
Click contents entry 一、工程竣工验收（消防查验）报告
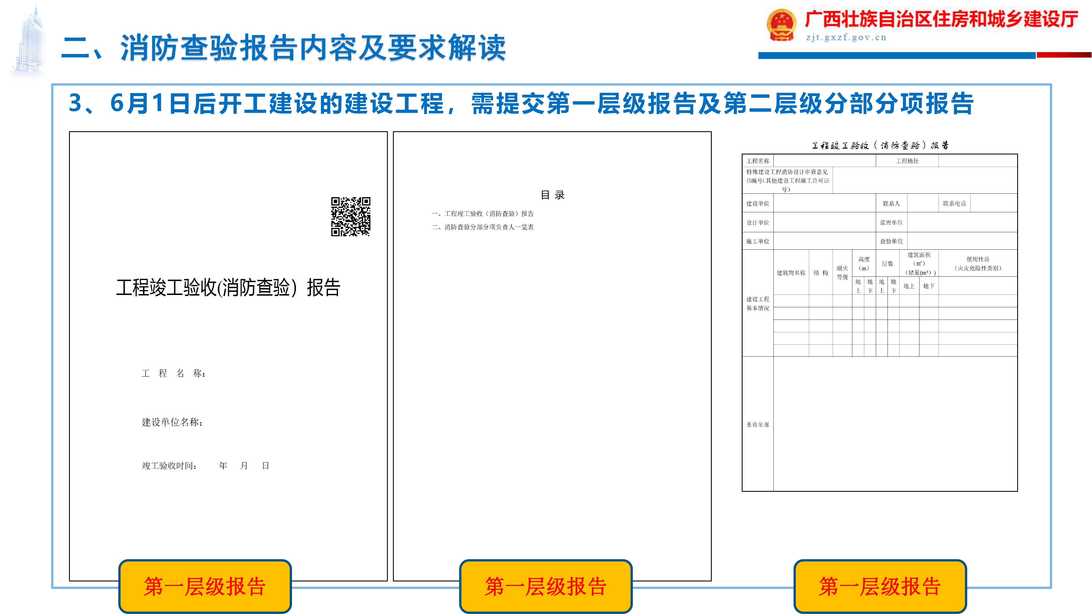pyautogui.click(x=482, y=214)
